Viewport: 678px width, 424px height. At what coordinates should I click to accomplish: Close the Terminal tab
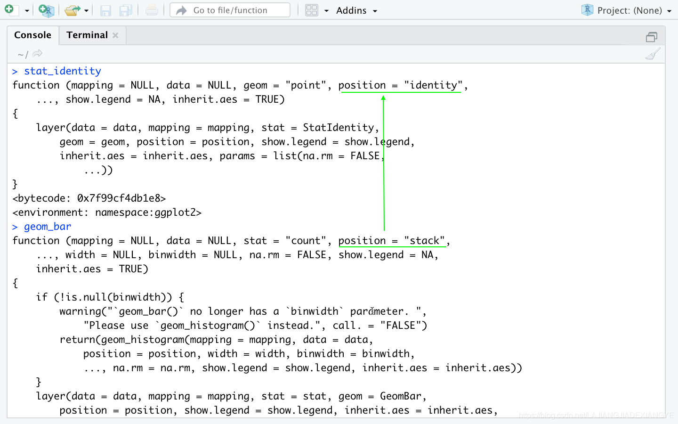pos(115,35)
